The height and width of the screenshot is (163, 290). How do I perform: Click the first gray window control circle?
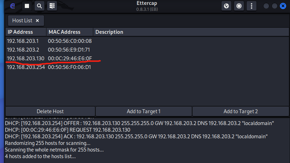[266, 6]
